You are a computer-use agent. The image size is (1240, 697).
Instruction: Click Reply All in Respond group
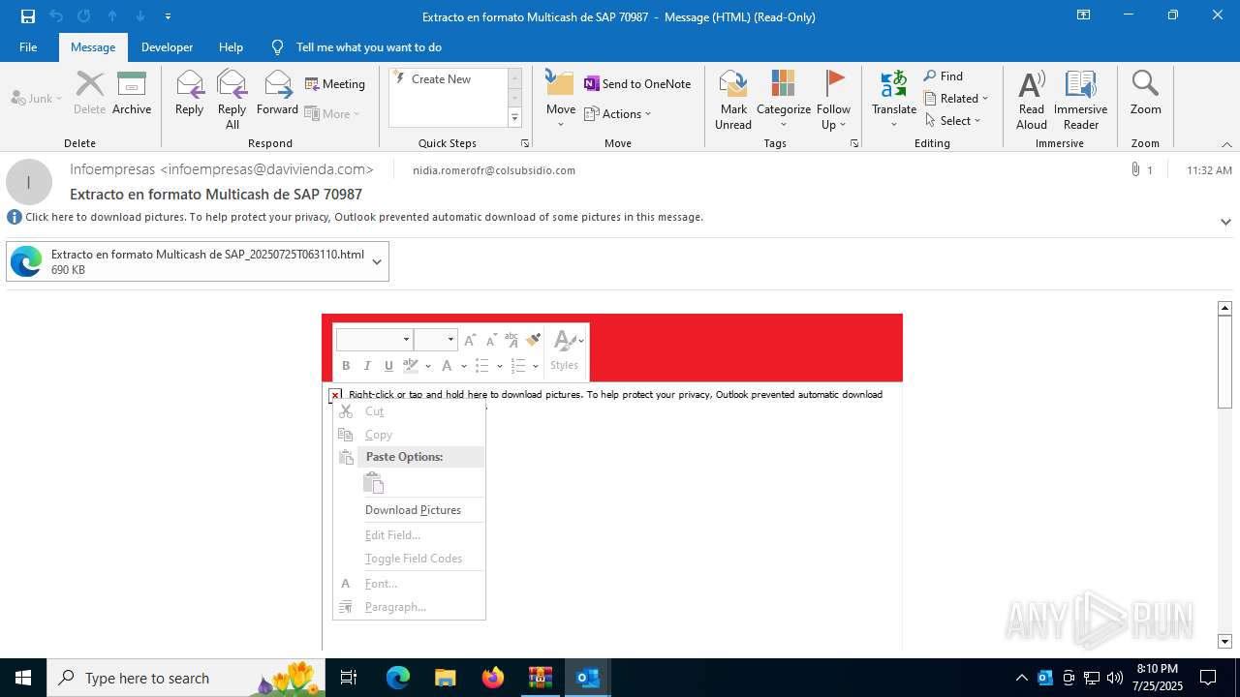click(232, 100)
